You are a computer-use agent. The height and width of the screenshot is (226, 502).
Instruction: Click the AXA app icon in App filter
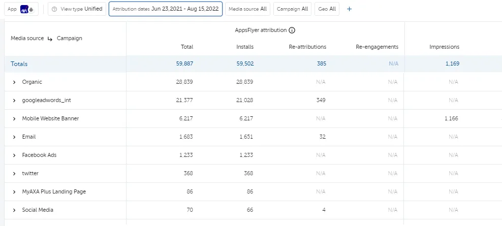[24, 9]
